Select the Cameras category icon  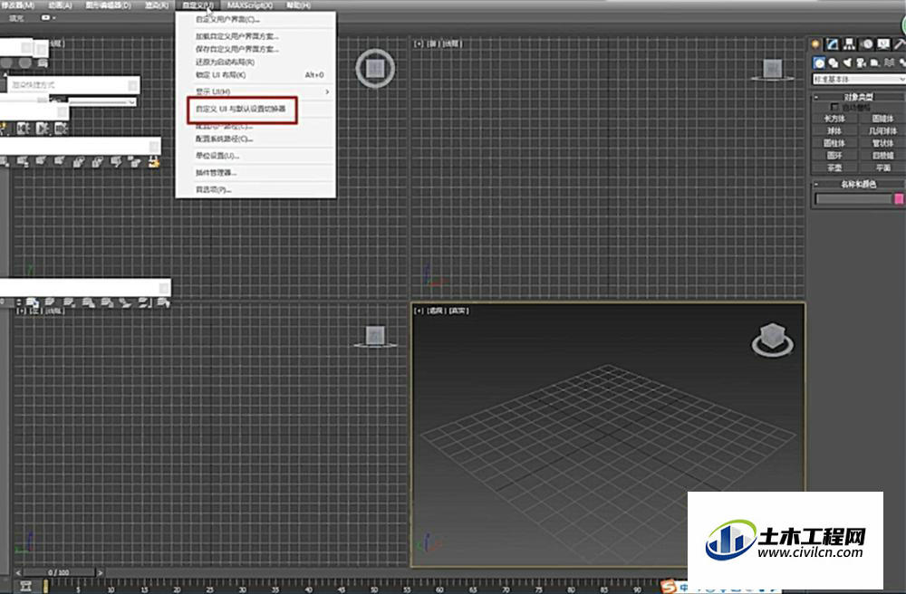(x=861, y=62)
